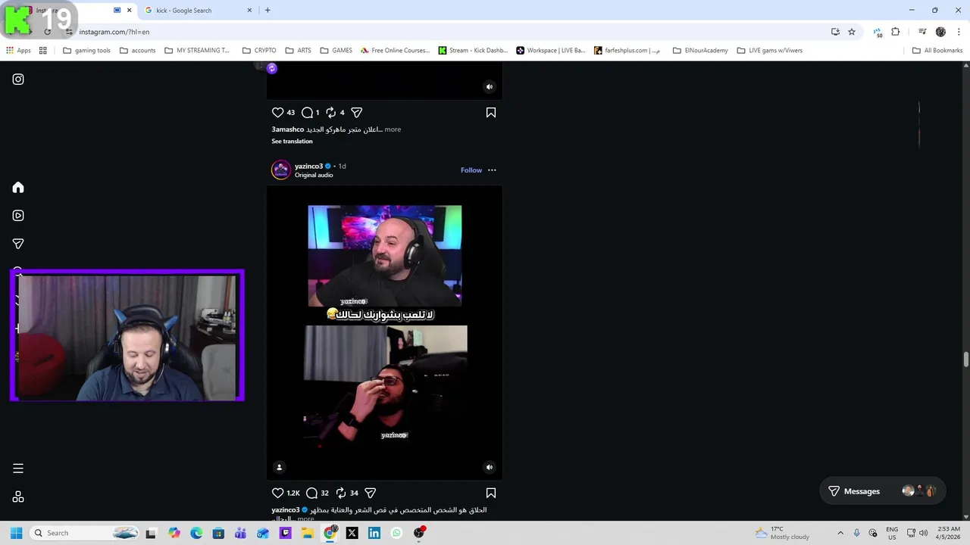Open the Chrome profile avatar

point(940,32)
